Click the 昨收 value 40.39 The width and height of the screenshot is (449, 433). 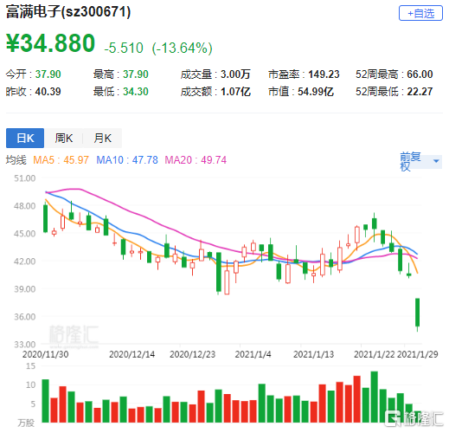48,92
